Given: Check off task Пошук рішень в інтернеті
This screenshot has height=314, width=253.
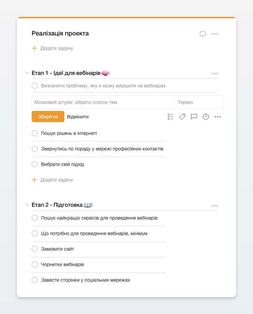Looking at the screenshot, I should 35,133.
